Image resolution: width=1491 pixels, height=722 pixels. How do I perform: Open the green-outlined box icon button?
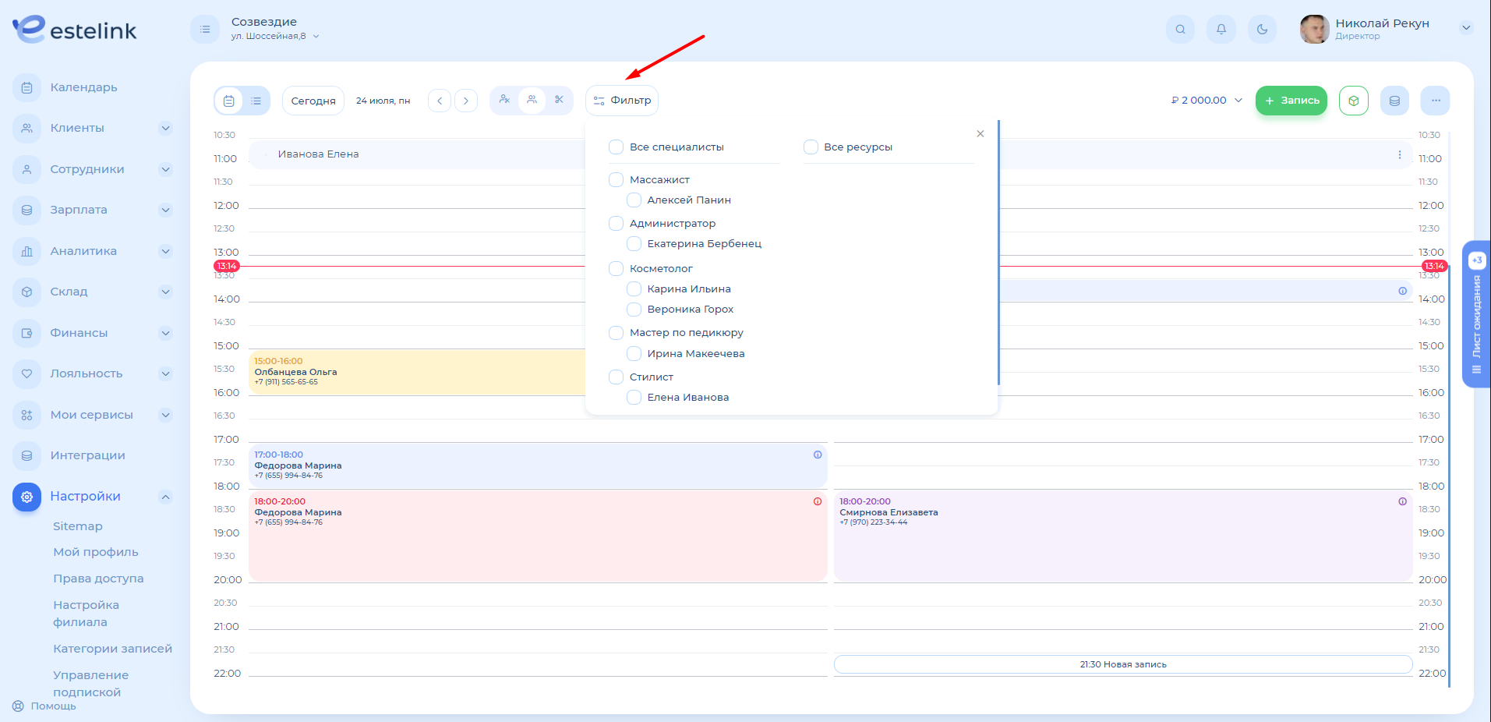point(1353,101)
